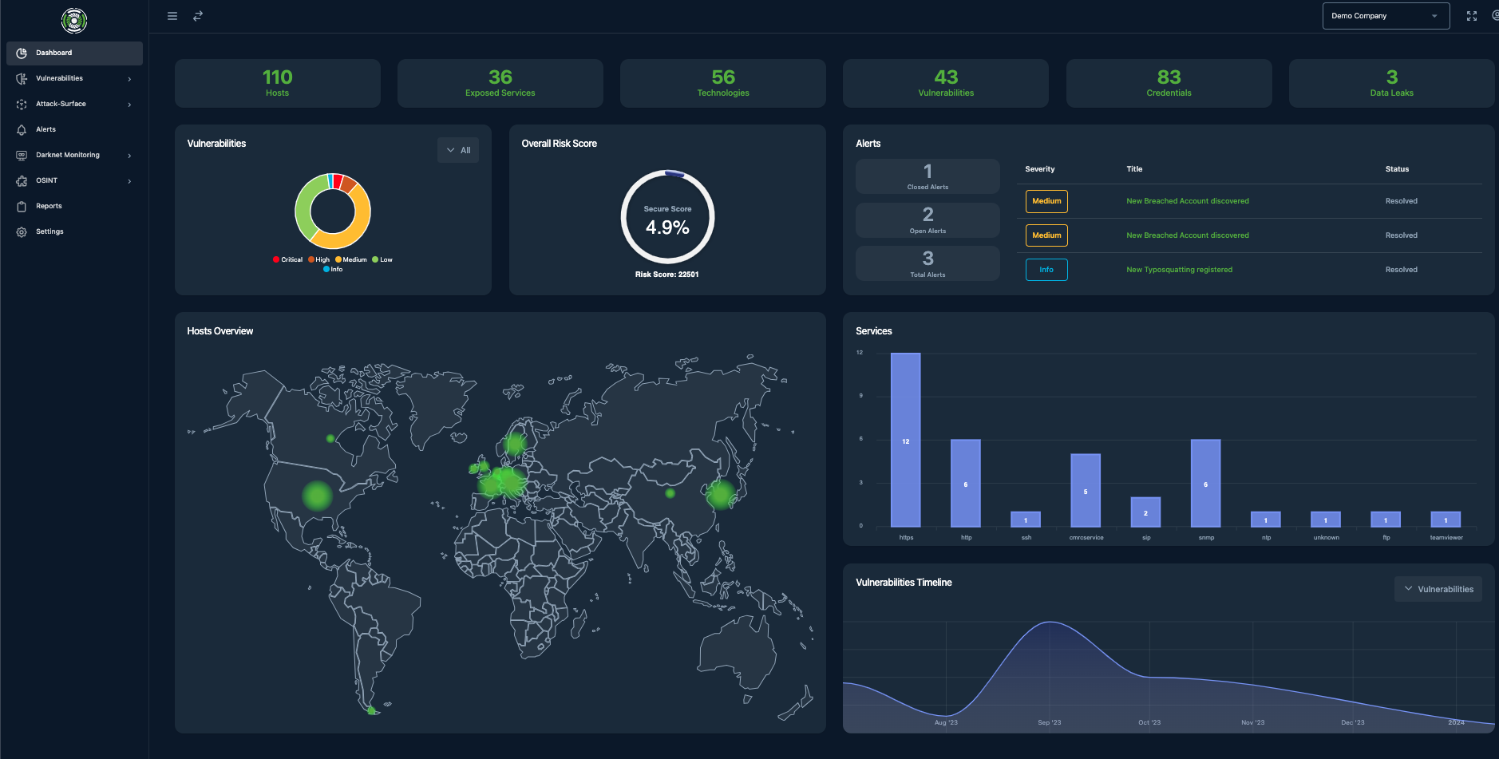Open Reports using the clipboard icon
This screenshot has width=1499, height=759.
(x=22, y=206)
